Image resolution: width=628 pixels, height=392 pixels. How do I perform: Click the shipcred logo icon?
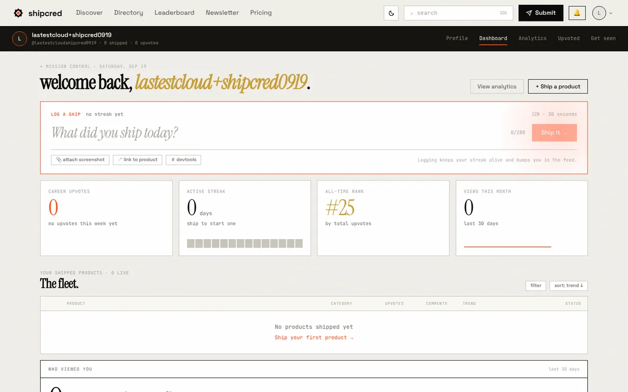(19, 13)
